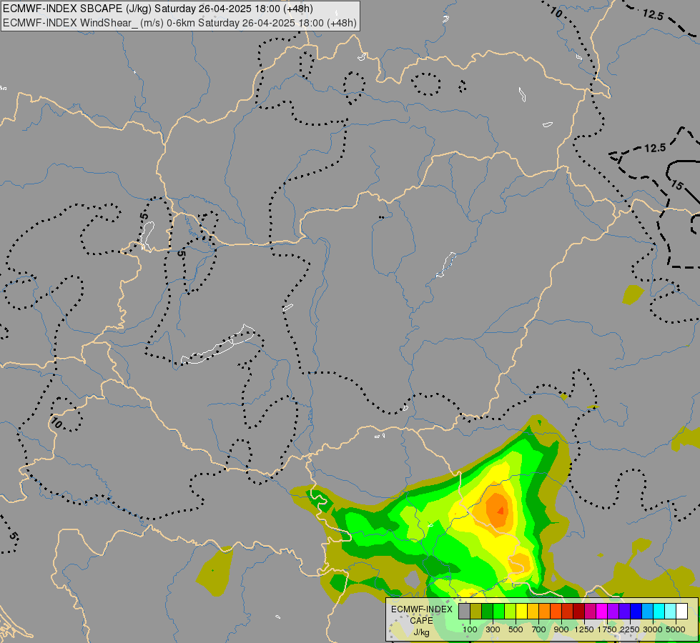This screenshot has width=700, height=643.
Task: Select the yellow legend swatch at 500
Action: [x=521, y=612]
